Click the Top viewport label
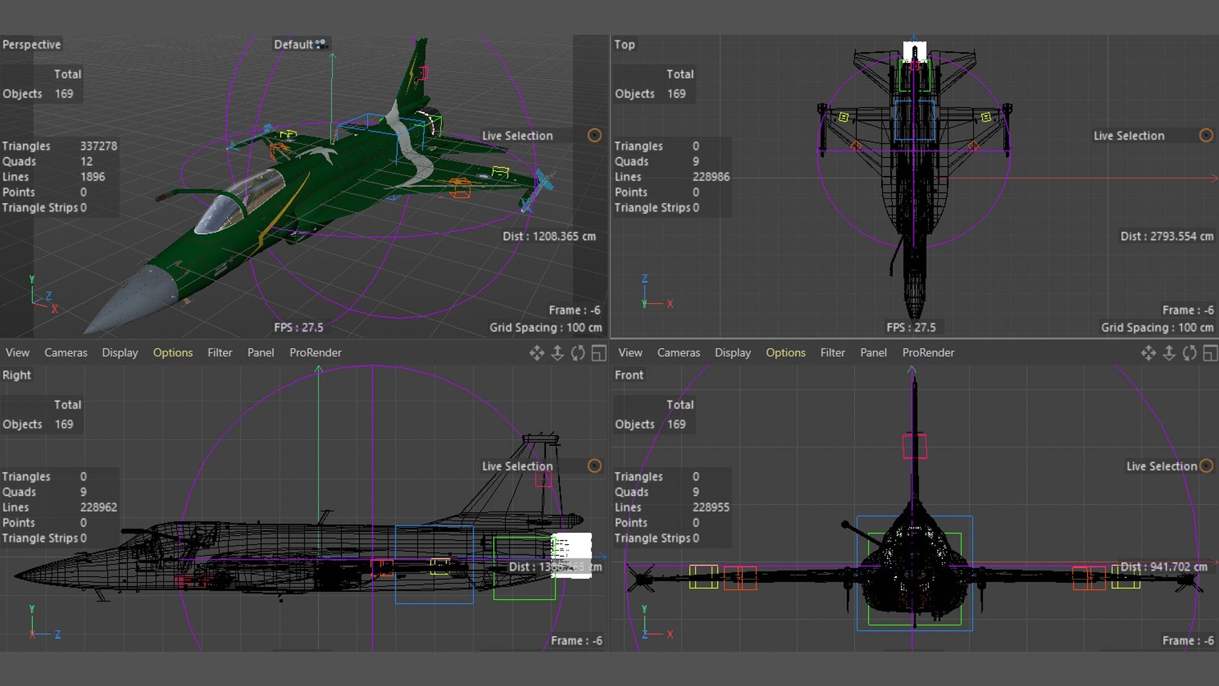1219x686 pixels. (x=624, y=44)
